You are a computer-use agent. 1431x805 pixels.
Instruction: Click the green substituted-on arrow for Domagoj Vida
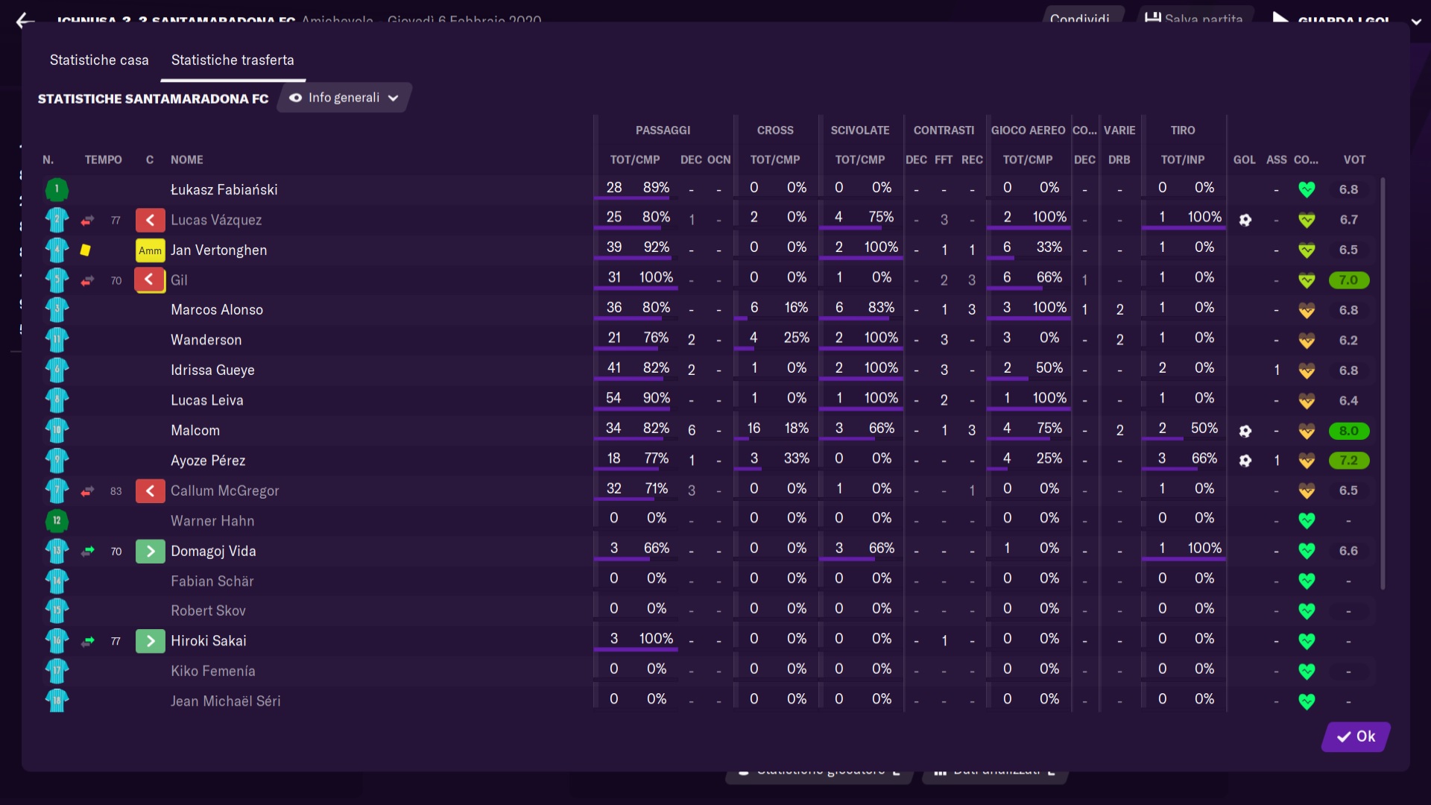(x=150, y=551)
